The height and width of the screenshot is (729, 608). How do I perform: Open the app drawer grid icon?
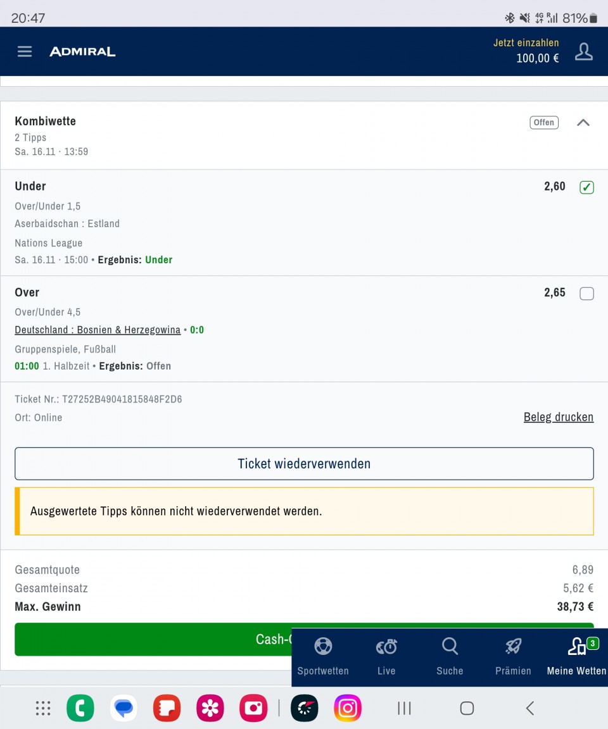(43, 708)
